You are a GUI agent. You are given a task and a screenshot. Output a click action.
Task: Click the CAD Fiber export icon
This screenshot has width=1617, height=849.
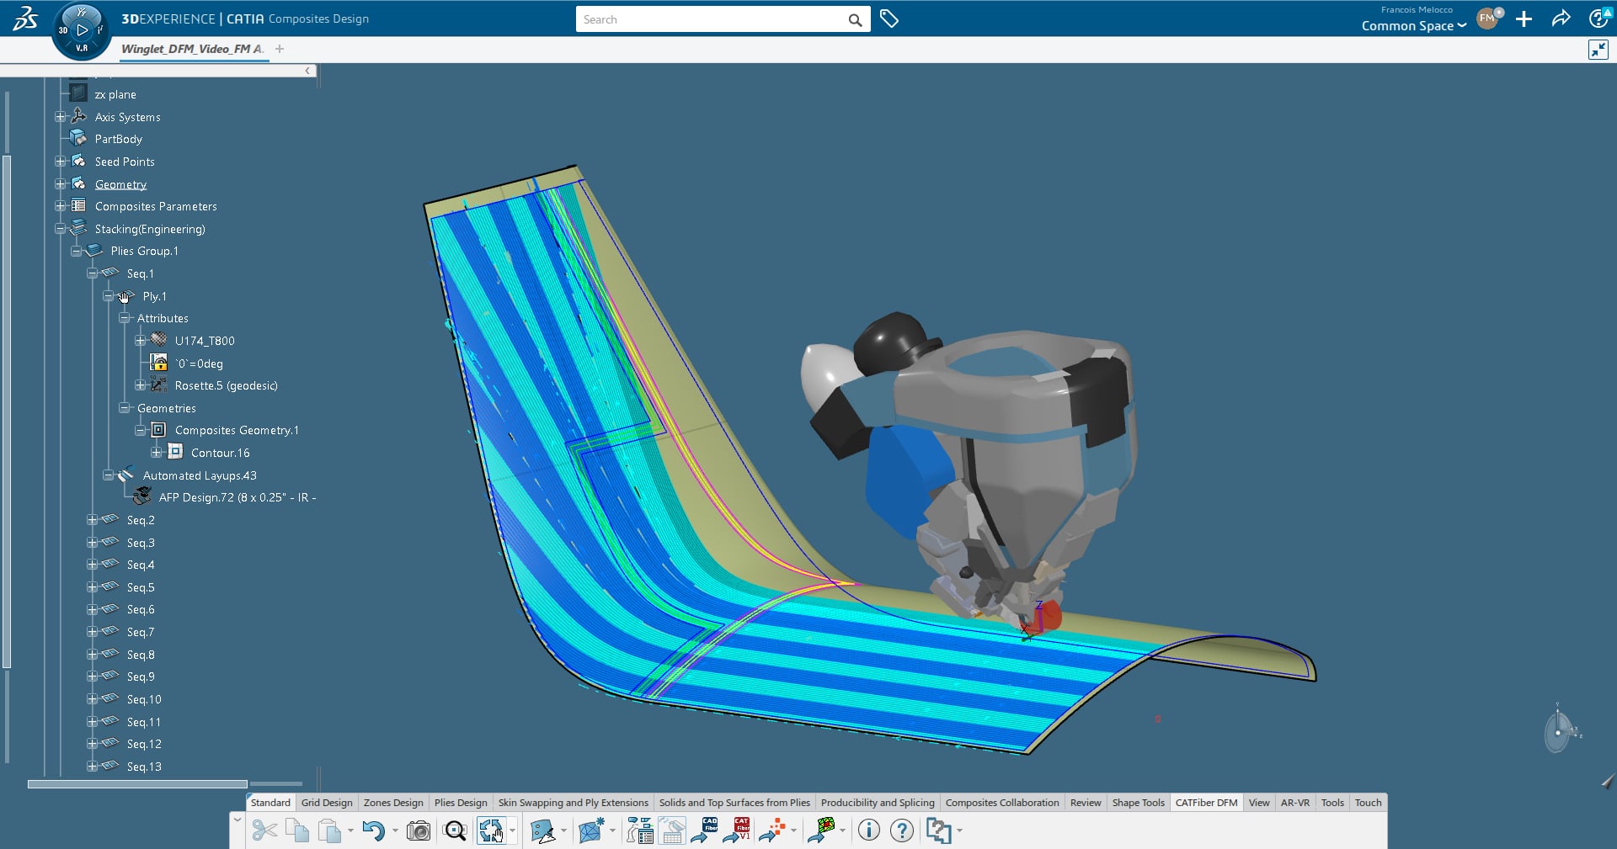tap(704, 830)
